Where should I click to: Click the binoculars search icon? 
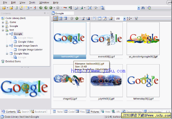[x=143, y=8]
